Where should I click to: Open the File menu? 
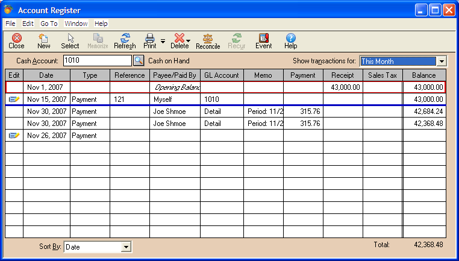coord(10,24)
